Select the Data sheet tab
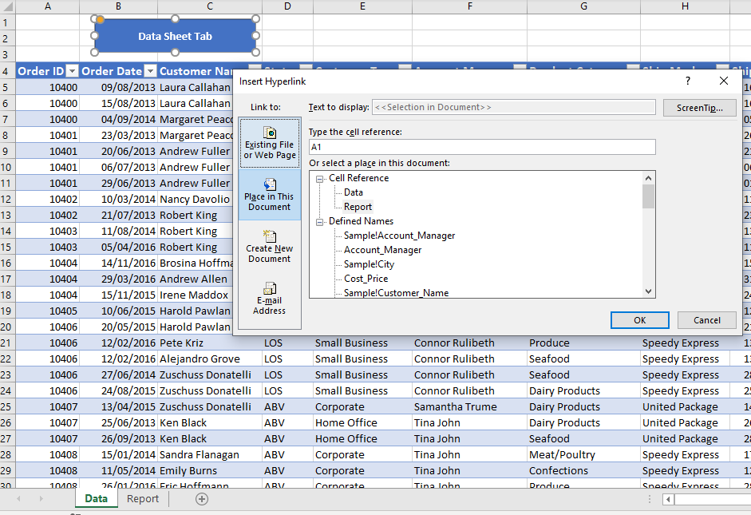 (x=96, y=499)
